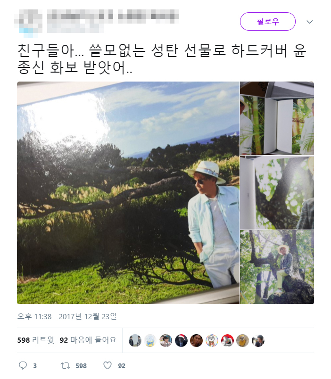The width and height of the screenshot is (331, 379).
Task: Click the tweet timestamp 오후 11:38 - 2017년 12월 23일
Action: coord(67,316)
